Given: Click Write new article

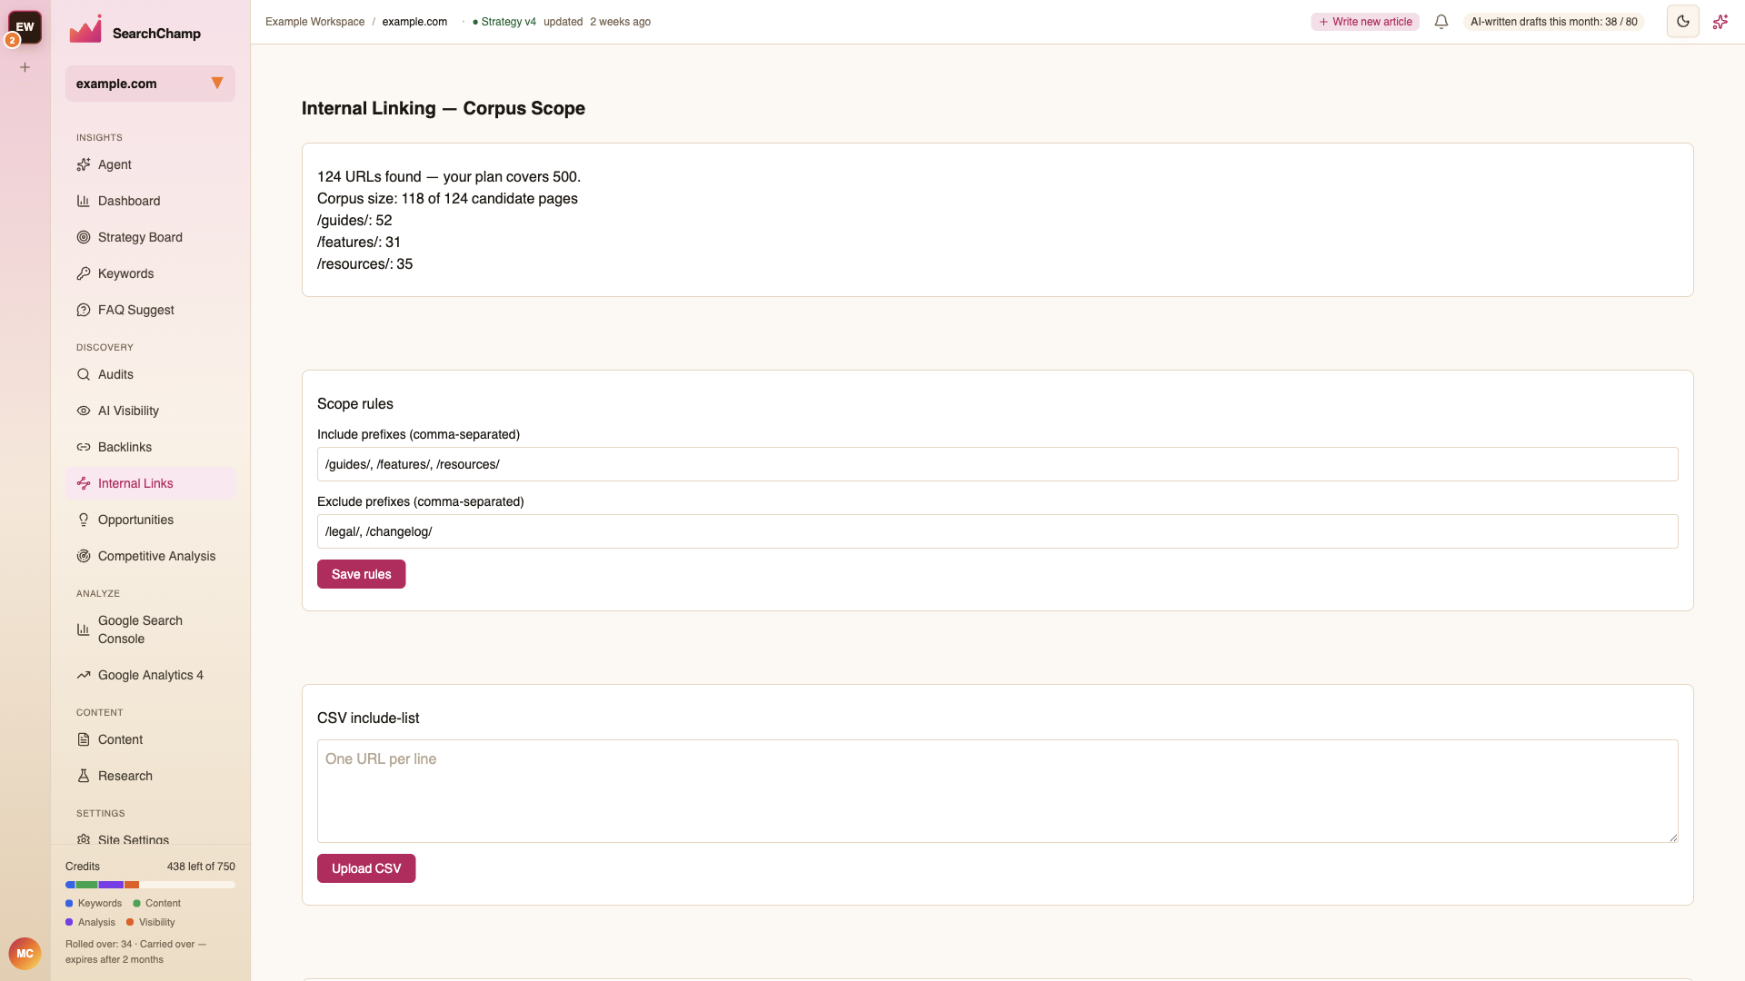Looking at the screenshot, I should 1365,22.
